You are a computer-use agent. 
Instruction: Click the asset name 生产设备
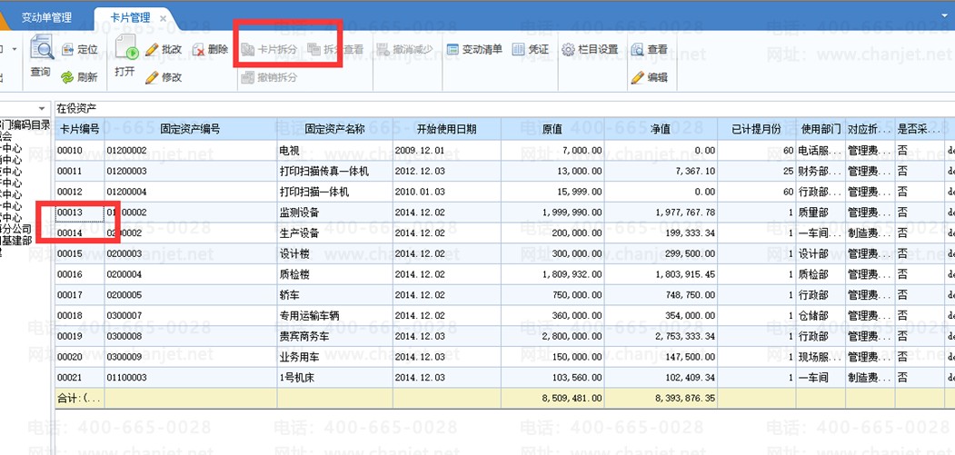point(299,233)
